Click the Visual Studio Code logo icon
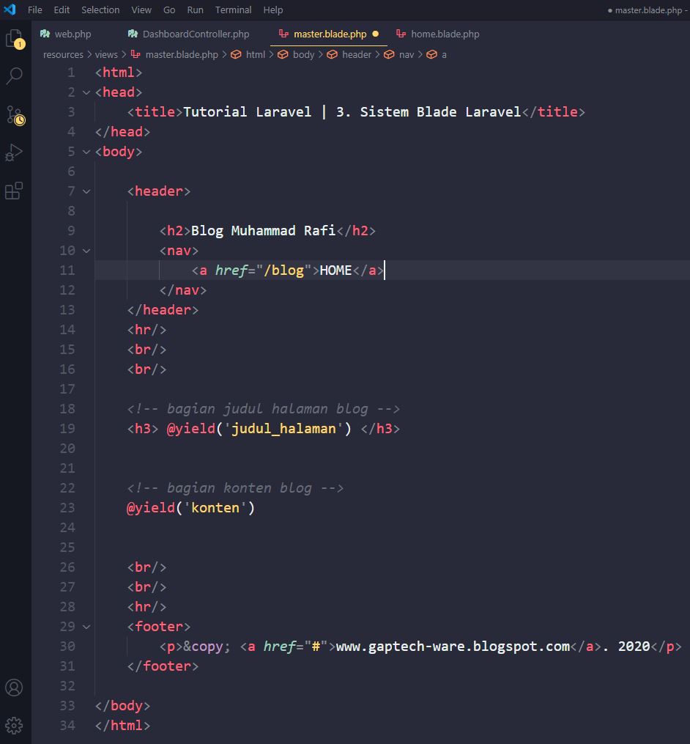 click(10, 10)
